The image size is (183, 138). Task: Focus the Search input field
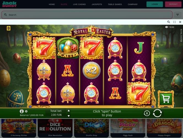pyautogui.click(x=87, y=15)
